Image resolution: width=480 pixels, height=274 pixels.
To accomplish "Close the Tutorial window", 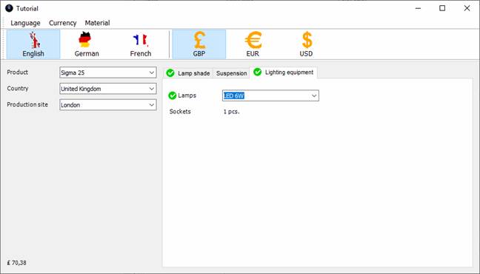I will point(467,8).
